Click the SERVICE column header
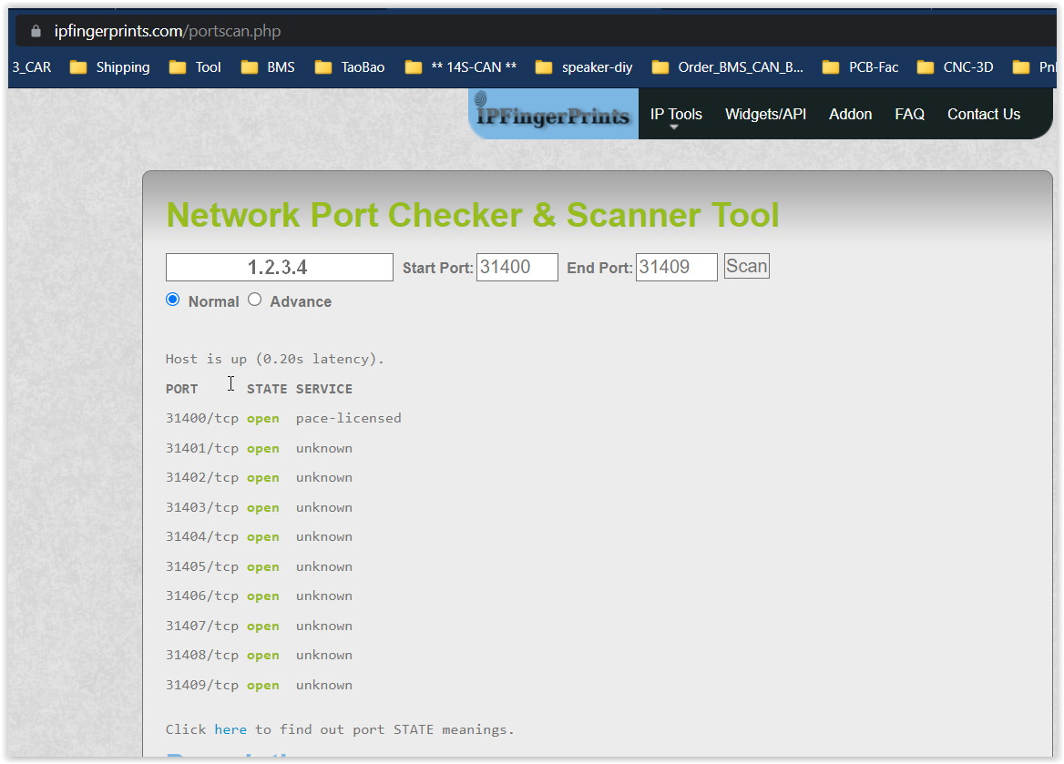Image resolution: width=1064 pixels, height=764 pixels. pyautogui.click(x=324, y=389)
